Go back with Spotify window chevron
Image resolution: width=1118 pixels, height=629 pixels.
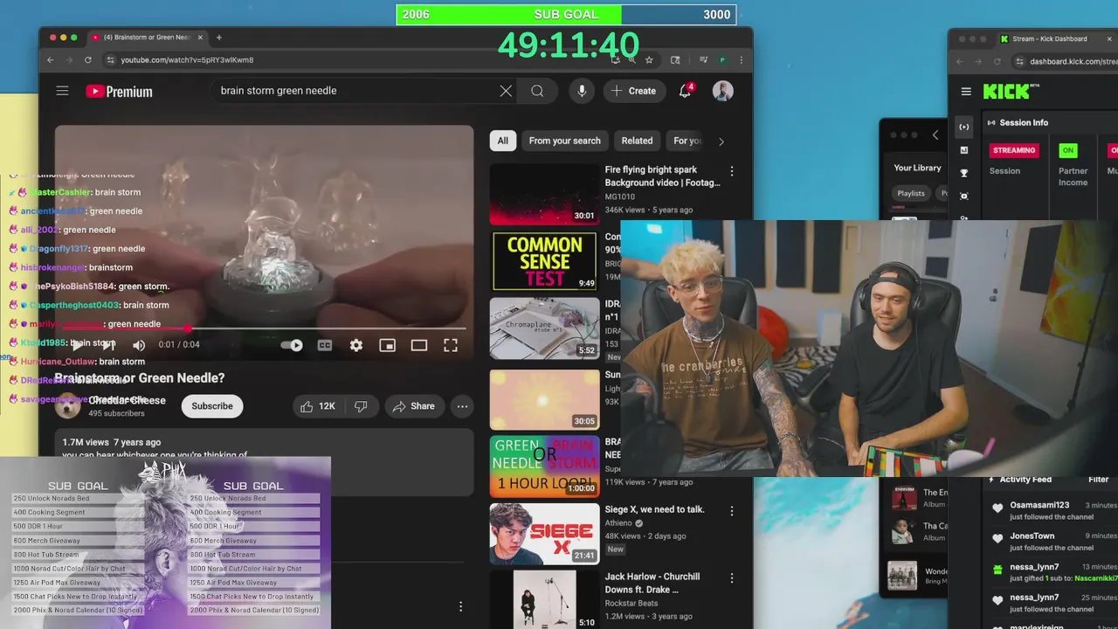(x=935, y=135)
